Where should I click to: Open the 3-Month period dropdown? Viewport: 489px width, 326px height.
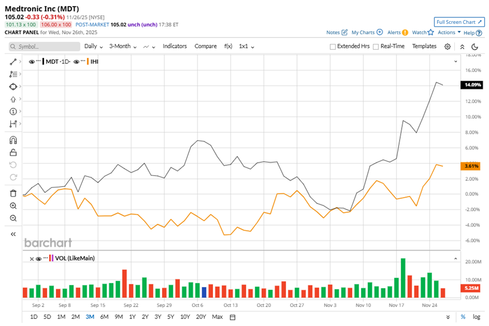123,47
